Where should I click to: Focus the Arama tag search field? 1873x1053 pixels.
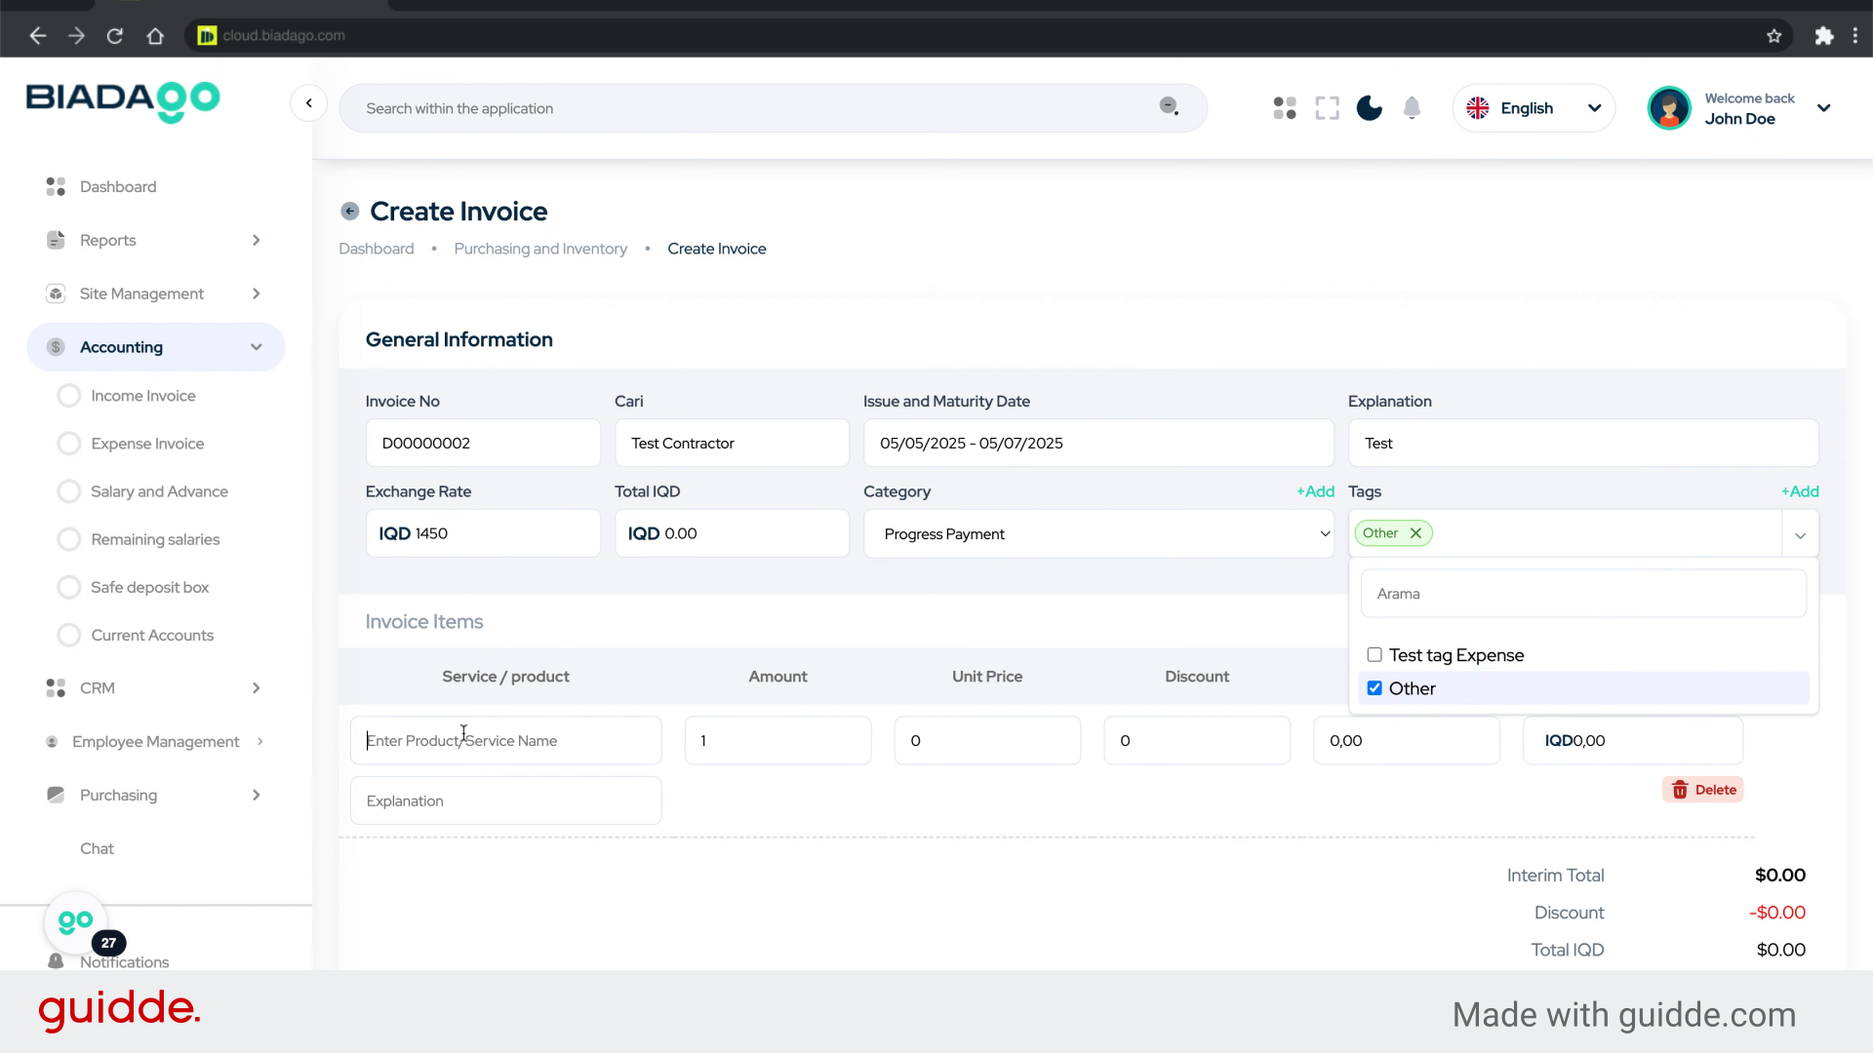pos(1582,594)
